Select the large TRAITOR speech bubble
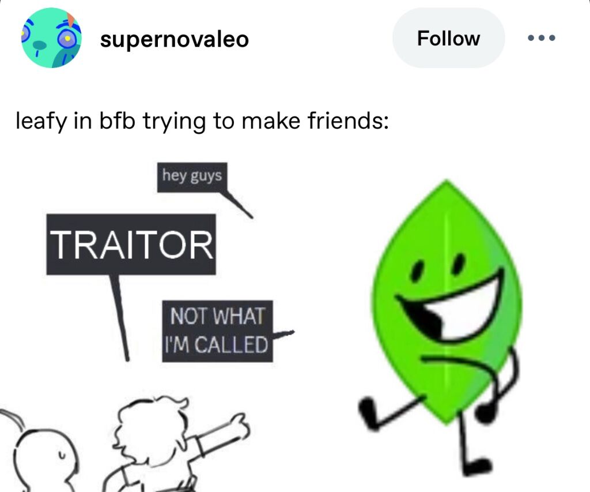This screenshot has width=590, height=492. coord(131,244)
